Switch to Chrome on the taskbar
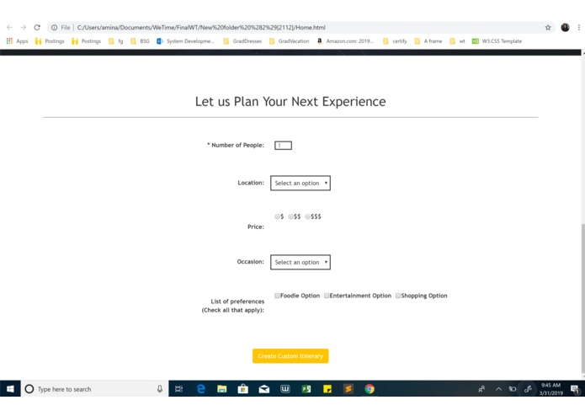 [370, 389]
